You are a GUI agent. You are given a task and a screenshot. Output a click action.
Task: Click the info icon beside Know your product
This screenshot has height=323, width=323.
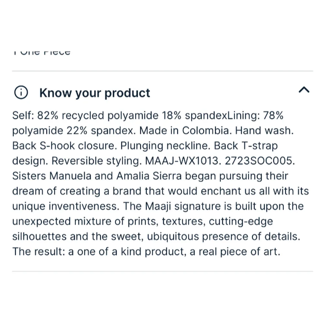(x=21, y=93)
